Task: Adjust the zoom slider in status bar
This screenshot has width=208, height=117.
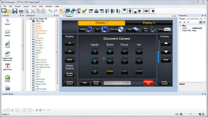Action: click(190, 114)
